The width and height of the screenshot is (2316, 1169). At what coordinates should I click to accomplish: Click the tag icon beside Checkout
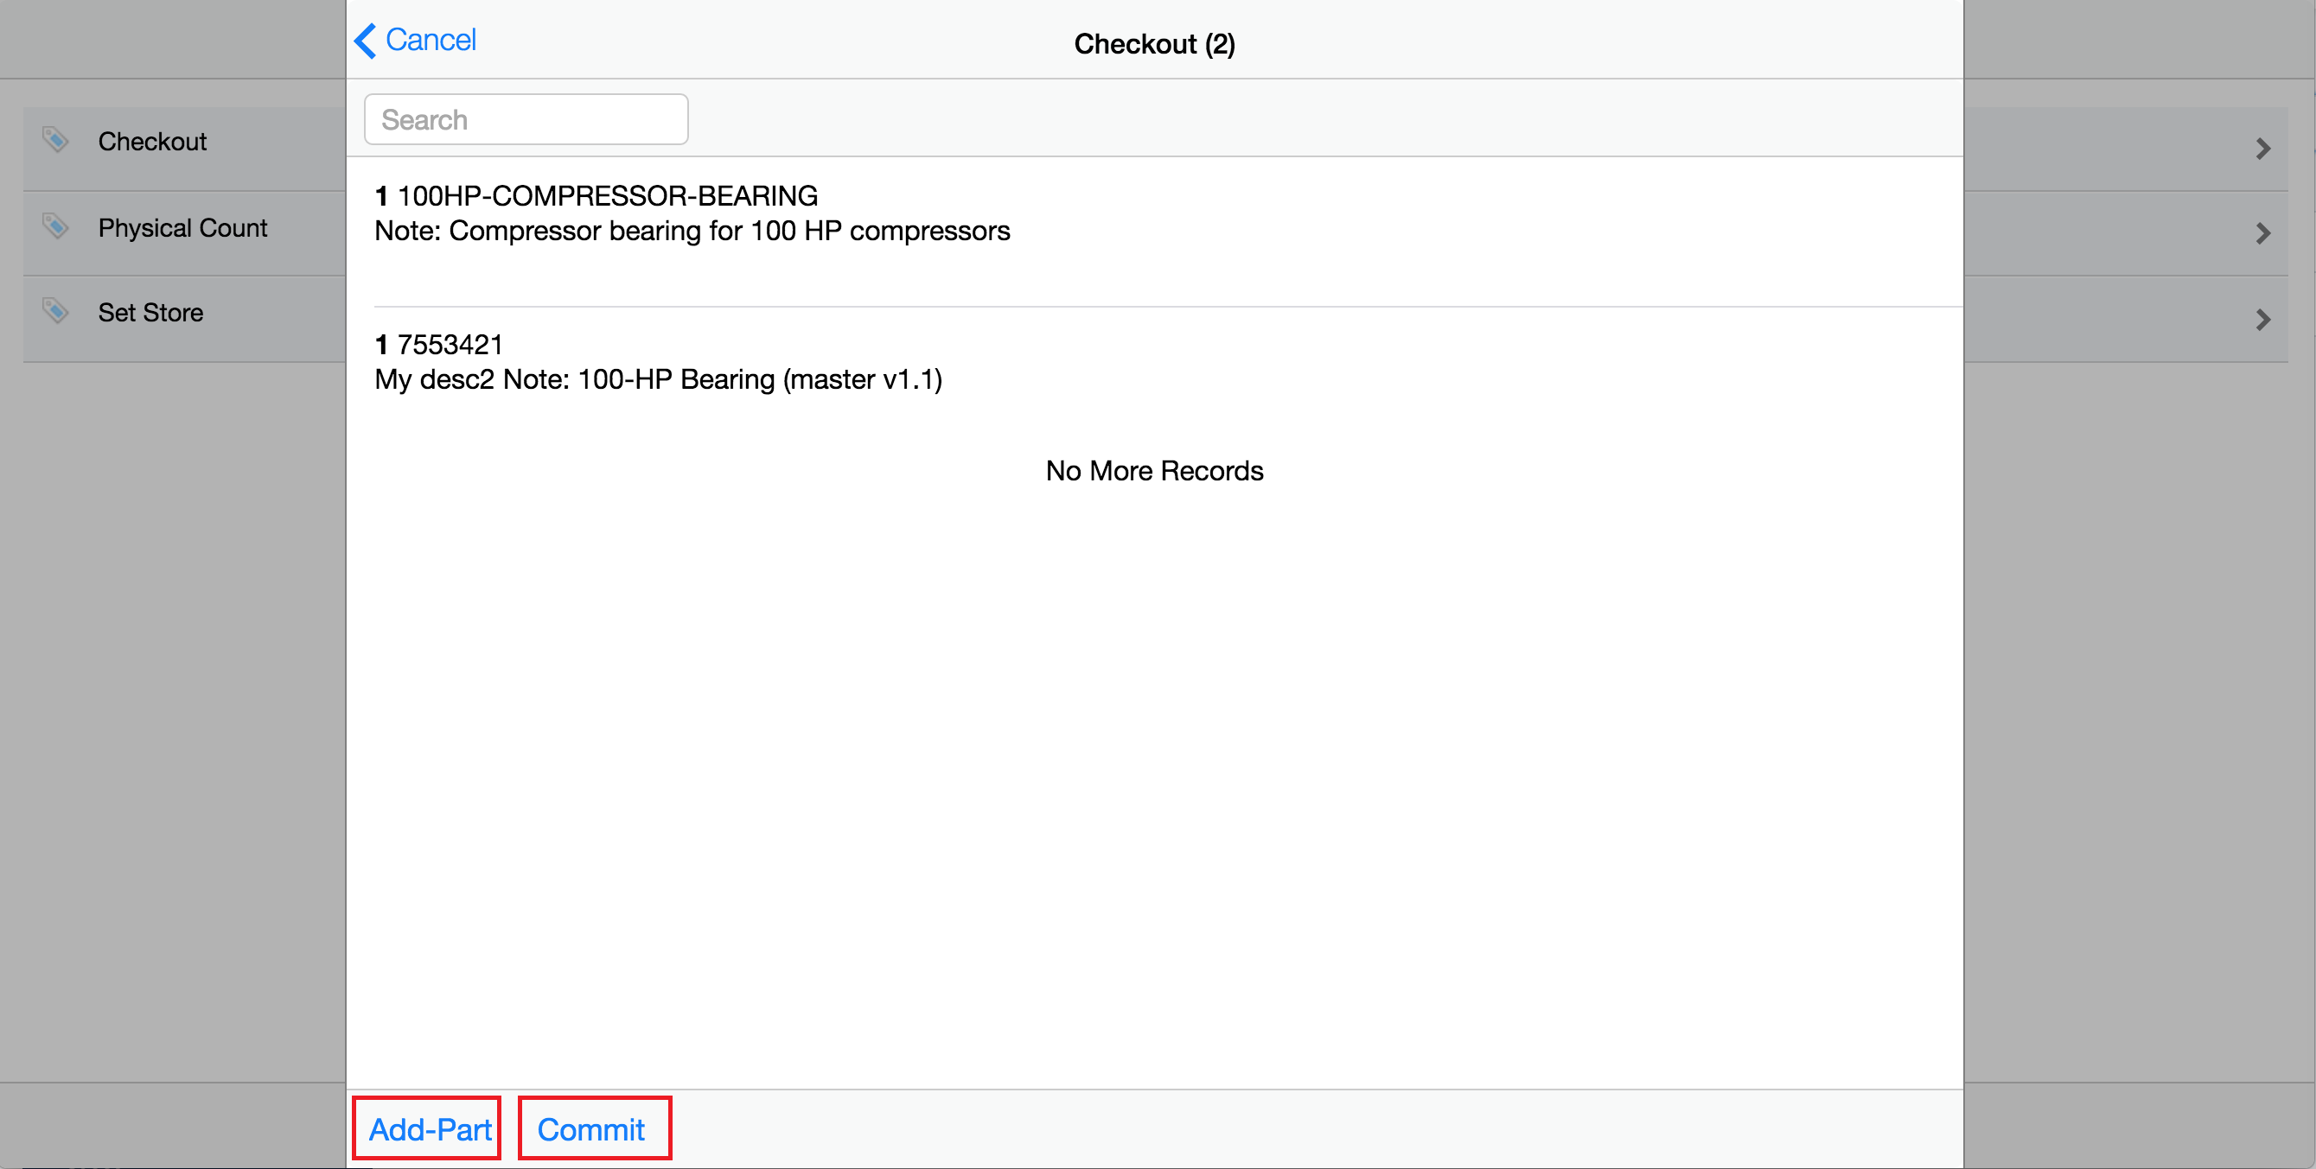click(x=54, y=139)
